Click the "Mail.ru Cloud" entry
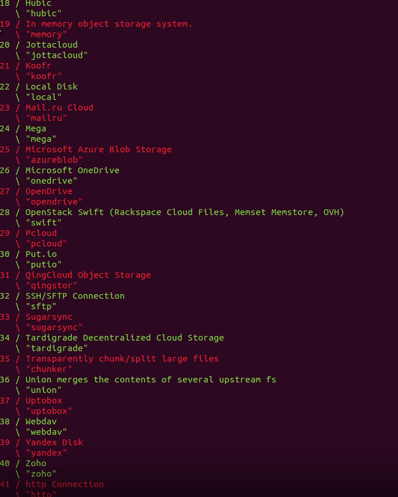Image resolution: width=398 pixels, height=497 pixels. point(59,108)
